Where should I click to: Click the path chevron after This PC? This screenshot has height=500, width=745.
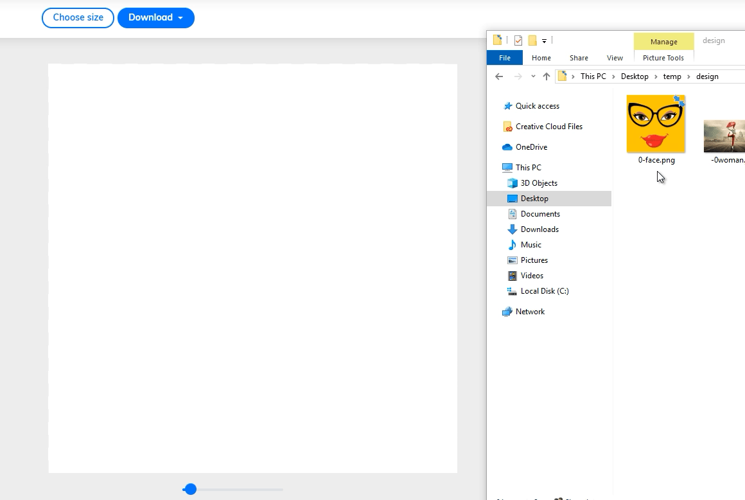coord(613,76)
